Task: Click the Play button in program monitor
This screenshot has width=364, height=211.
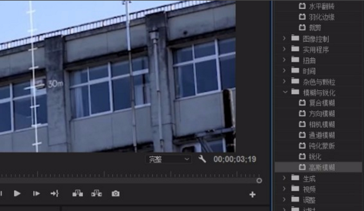Action: pos(17,194)
